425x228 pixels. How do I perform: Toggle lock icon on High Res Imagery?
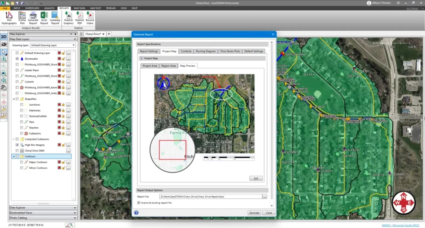63,145
